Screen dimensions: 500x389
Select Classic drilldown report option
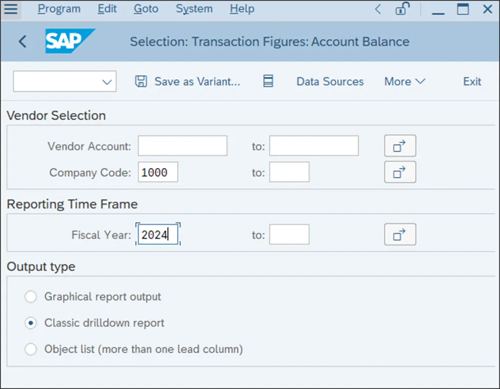click(31, 323)
